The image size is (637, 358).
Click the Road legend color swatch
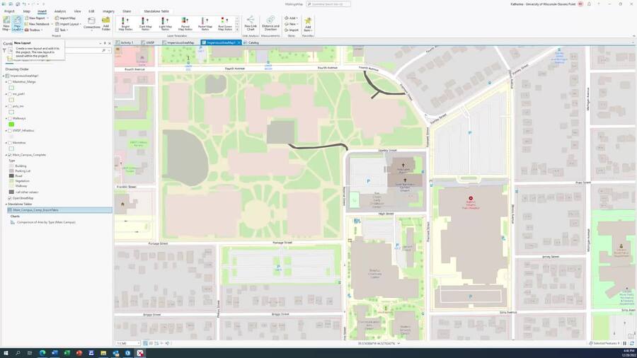pyautogui.click(x=11, y=176)
